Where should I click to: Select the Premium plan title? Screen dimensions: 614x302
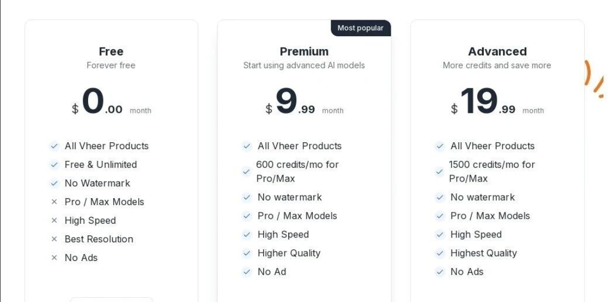click(x=304, y=52)
